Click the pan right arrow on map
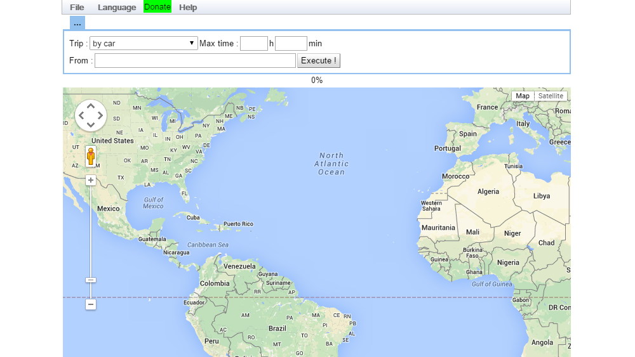 (100, 115)
